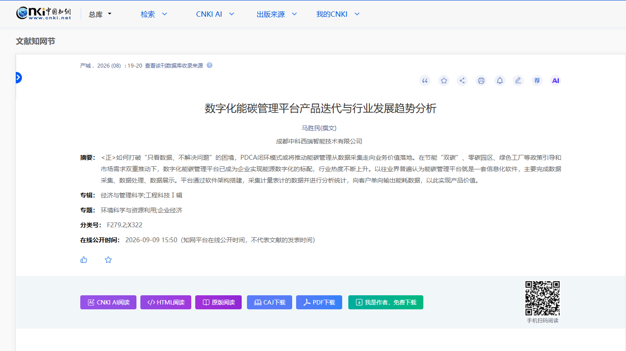
Task: Open the 我的CNKI menu
Action: [x=338, y=14]
